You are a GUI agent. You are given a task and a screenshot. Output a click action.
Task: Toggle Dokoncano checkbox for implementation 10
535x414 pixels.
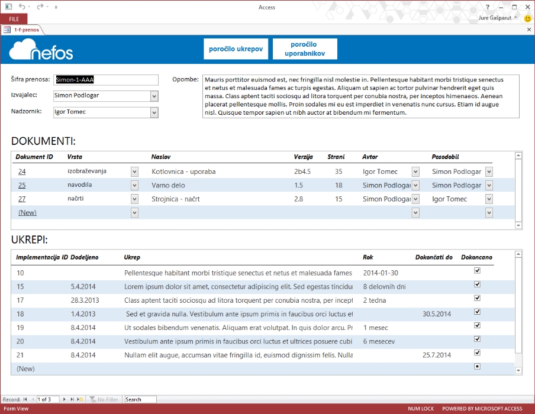tap(477, 270)
